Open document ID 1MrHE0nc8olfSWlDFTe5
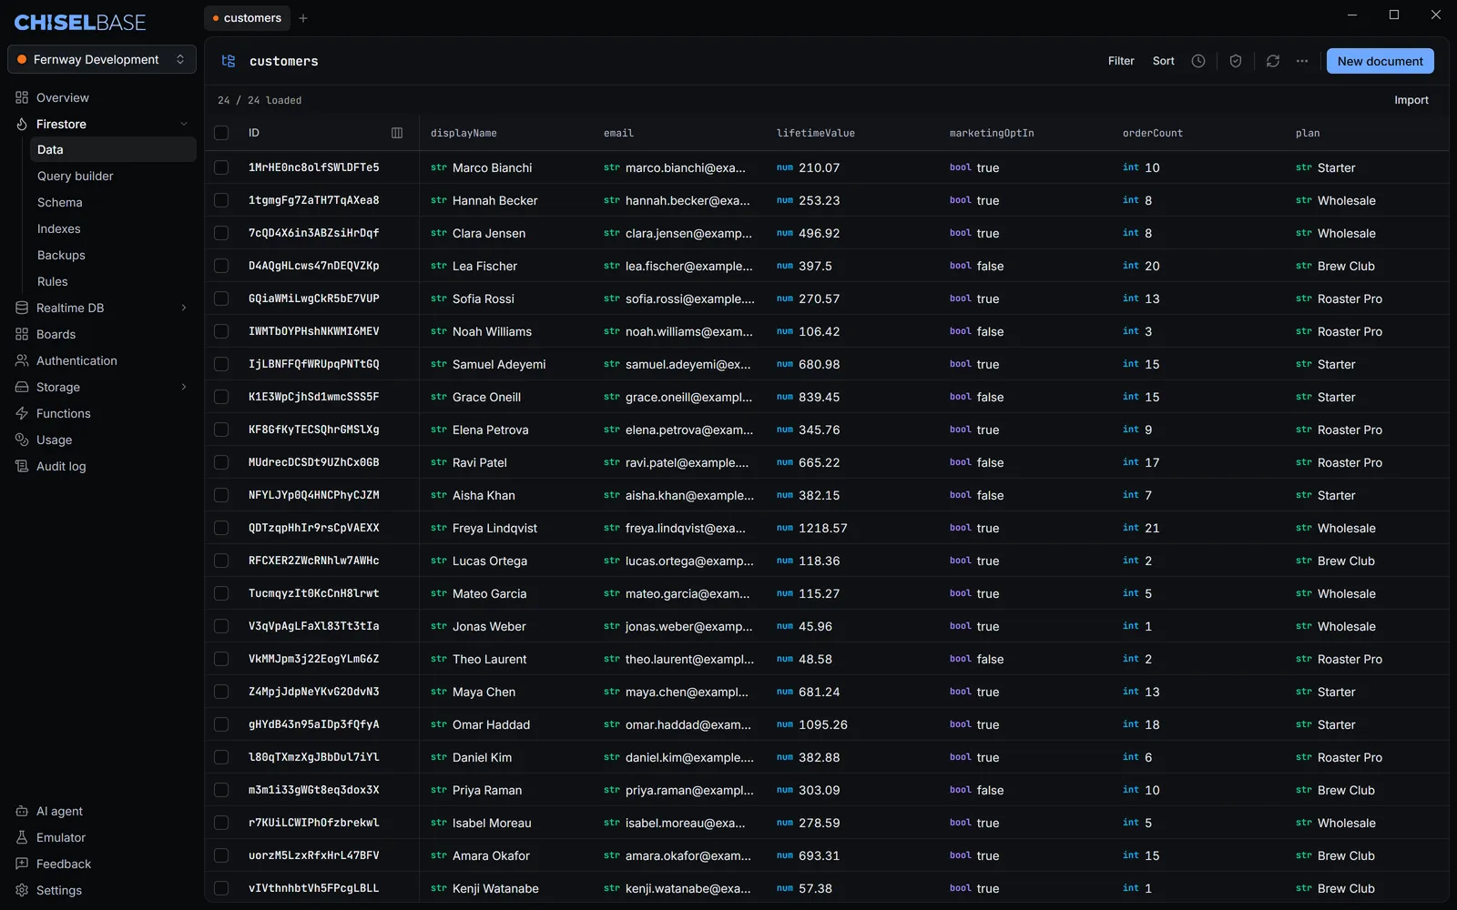The width and height of the screenshot is (1457, 910). pos(313,167)
